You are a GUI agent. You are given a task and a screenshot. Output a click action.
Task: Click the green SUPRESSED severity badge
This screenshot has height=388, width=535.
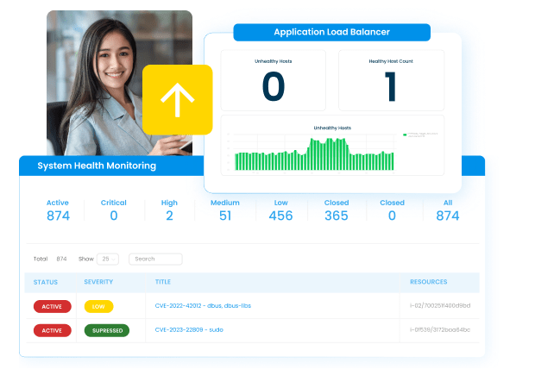pyautogui.click(x=106, y=330)
